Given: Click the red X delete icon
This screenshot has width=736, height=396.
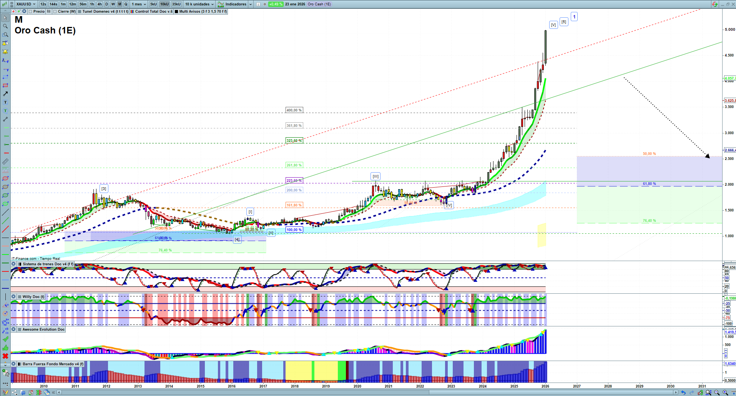Looking at the screenshot, I should tap(5, 356).
